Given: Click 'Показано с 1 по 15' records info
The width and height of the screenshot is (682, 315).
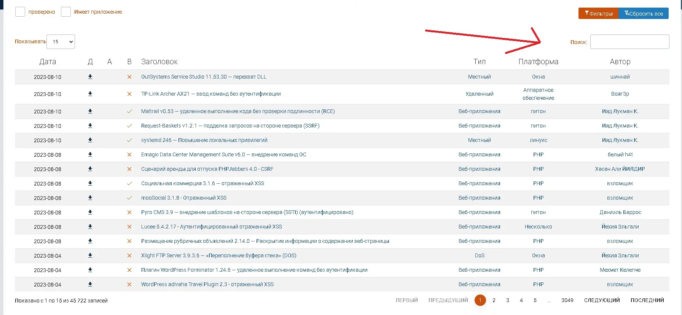Looking at the screenshot, I should (x=61, y=301).
